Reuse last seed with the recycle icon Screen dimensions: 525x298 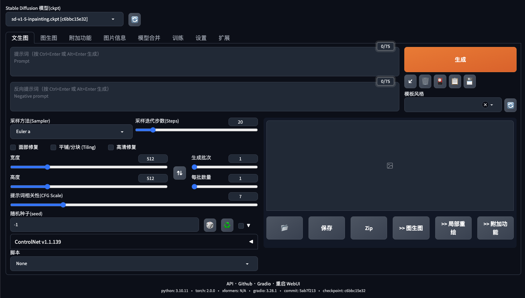pyautogui.click(x=227, y=225)
